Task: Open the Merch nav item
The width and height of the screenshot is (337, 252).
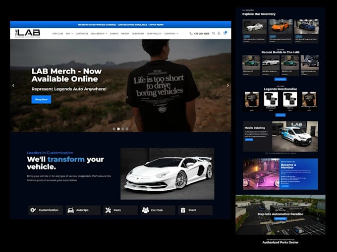Action: point(125,34)
